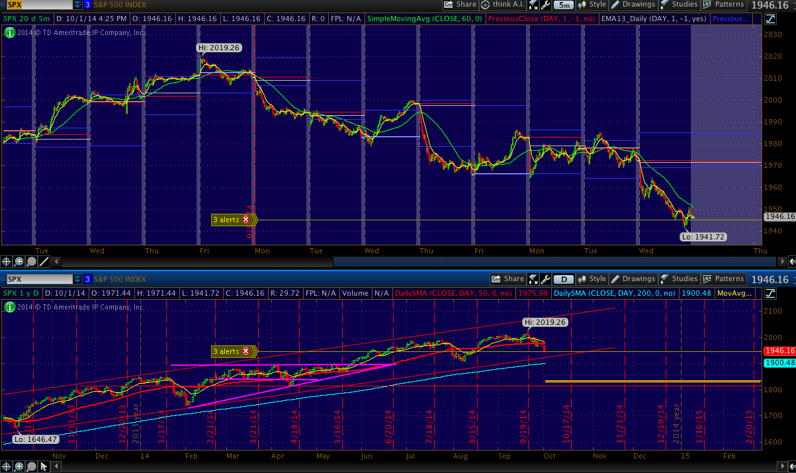The image size is (796, 473).
Task: Expand the upper SPX symbol dropdown arrow
Action: pos(77,5)
